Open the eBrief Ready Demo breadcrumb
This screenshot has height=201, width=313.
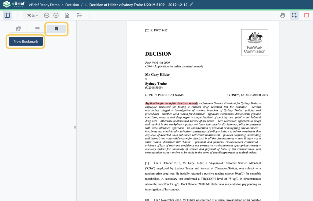click(44, 5)
